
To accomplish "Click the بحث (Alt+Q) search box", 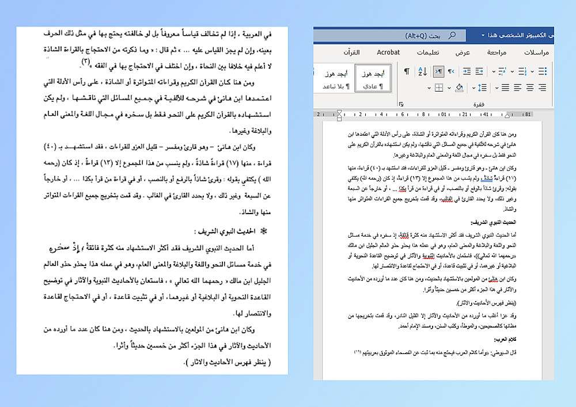I will [389, 36].
